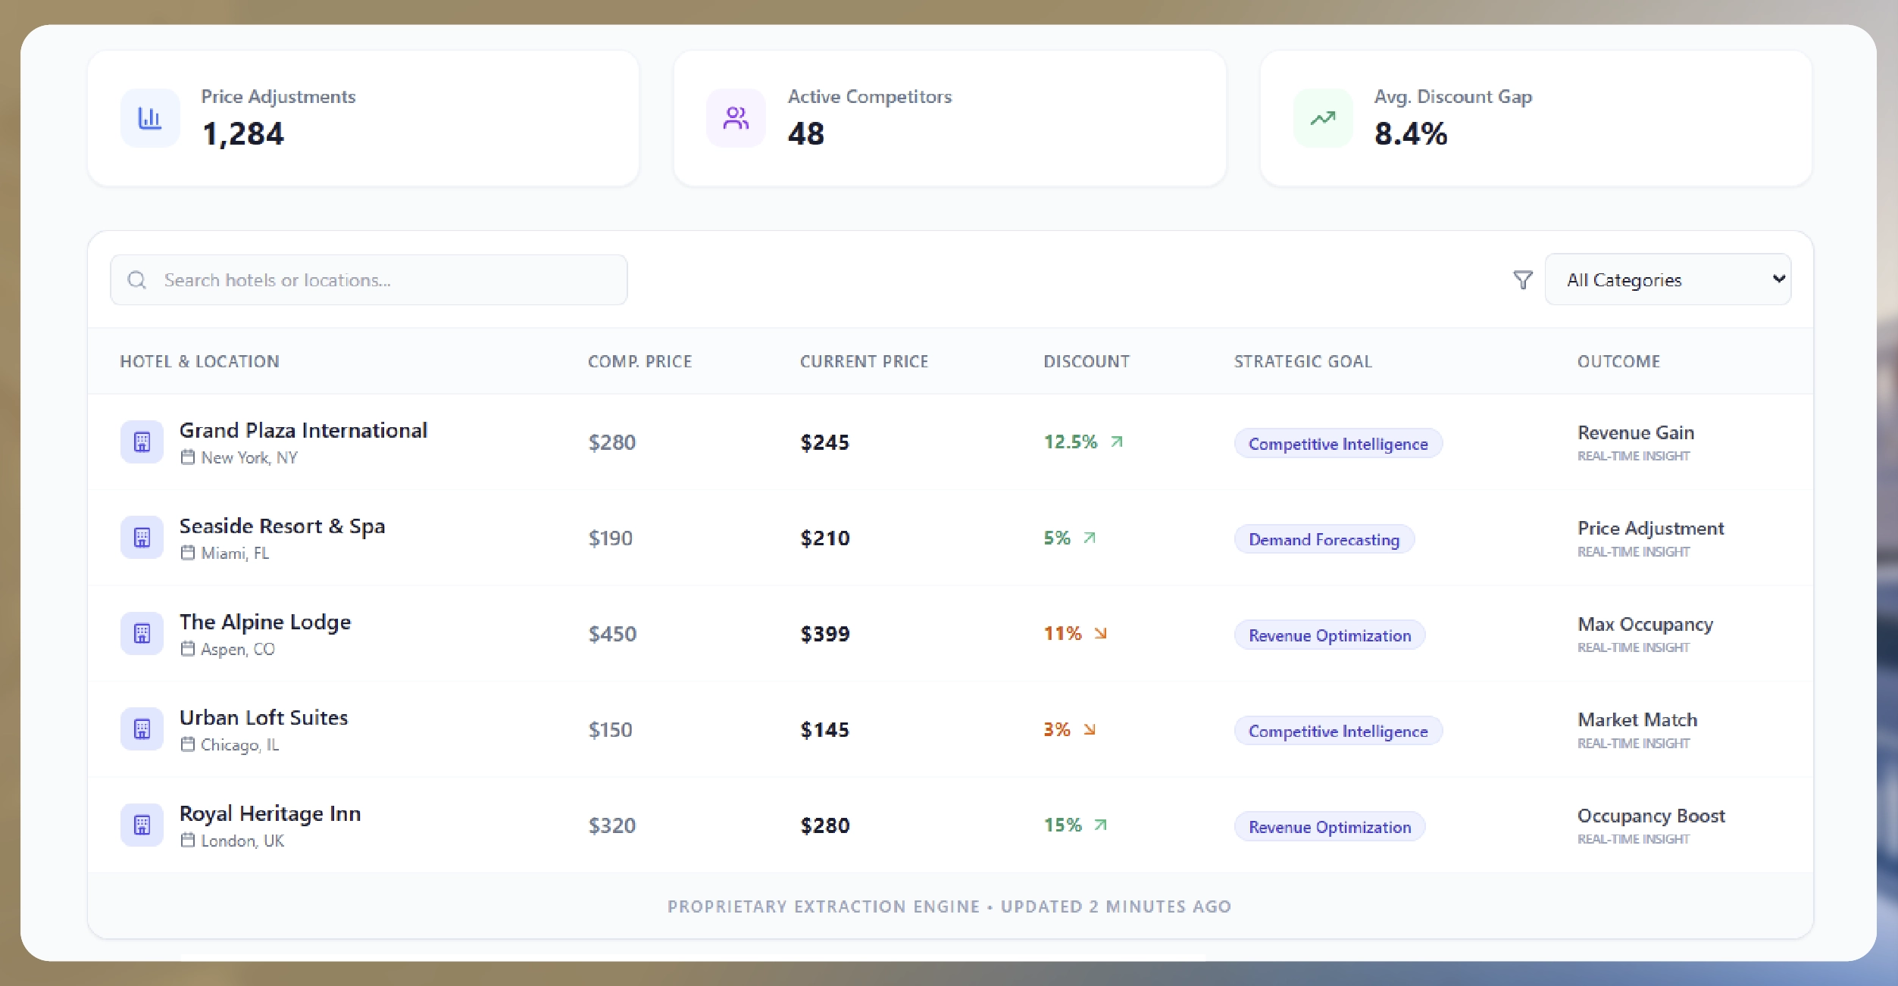
Task: Expand the HOTEL & LOCATION column header
Action: click(x=199, y=361)
